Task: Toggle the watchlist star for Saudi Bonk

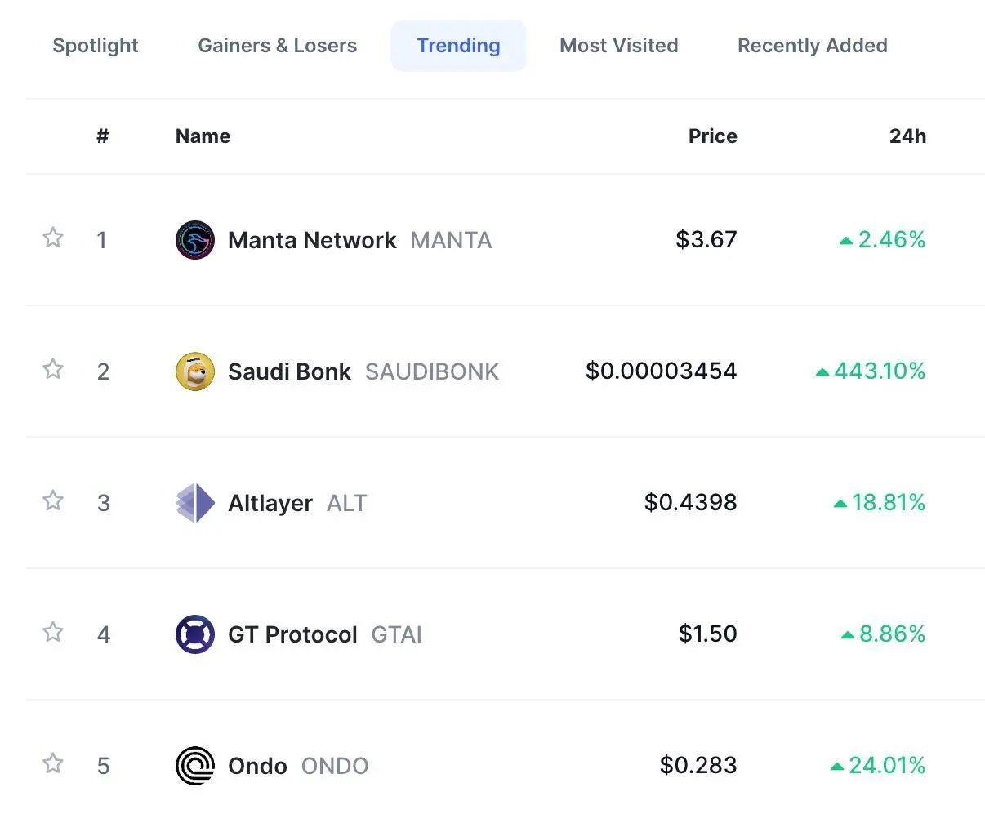Action: coord(53,369)
